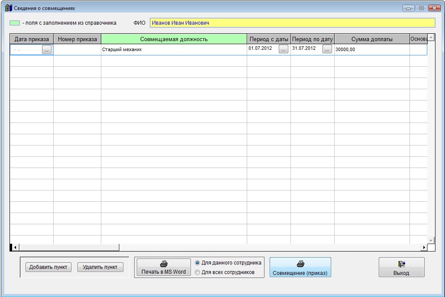Click the ФИО field with Иванов Иван Иванович

click(292, 23)
